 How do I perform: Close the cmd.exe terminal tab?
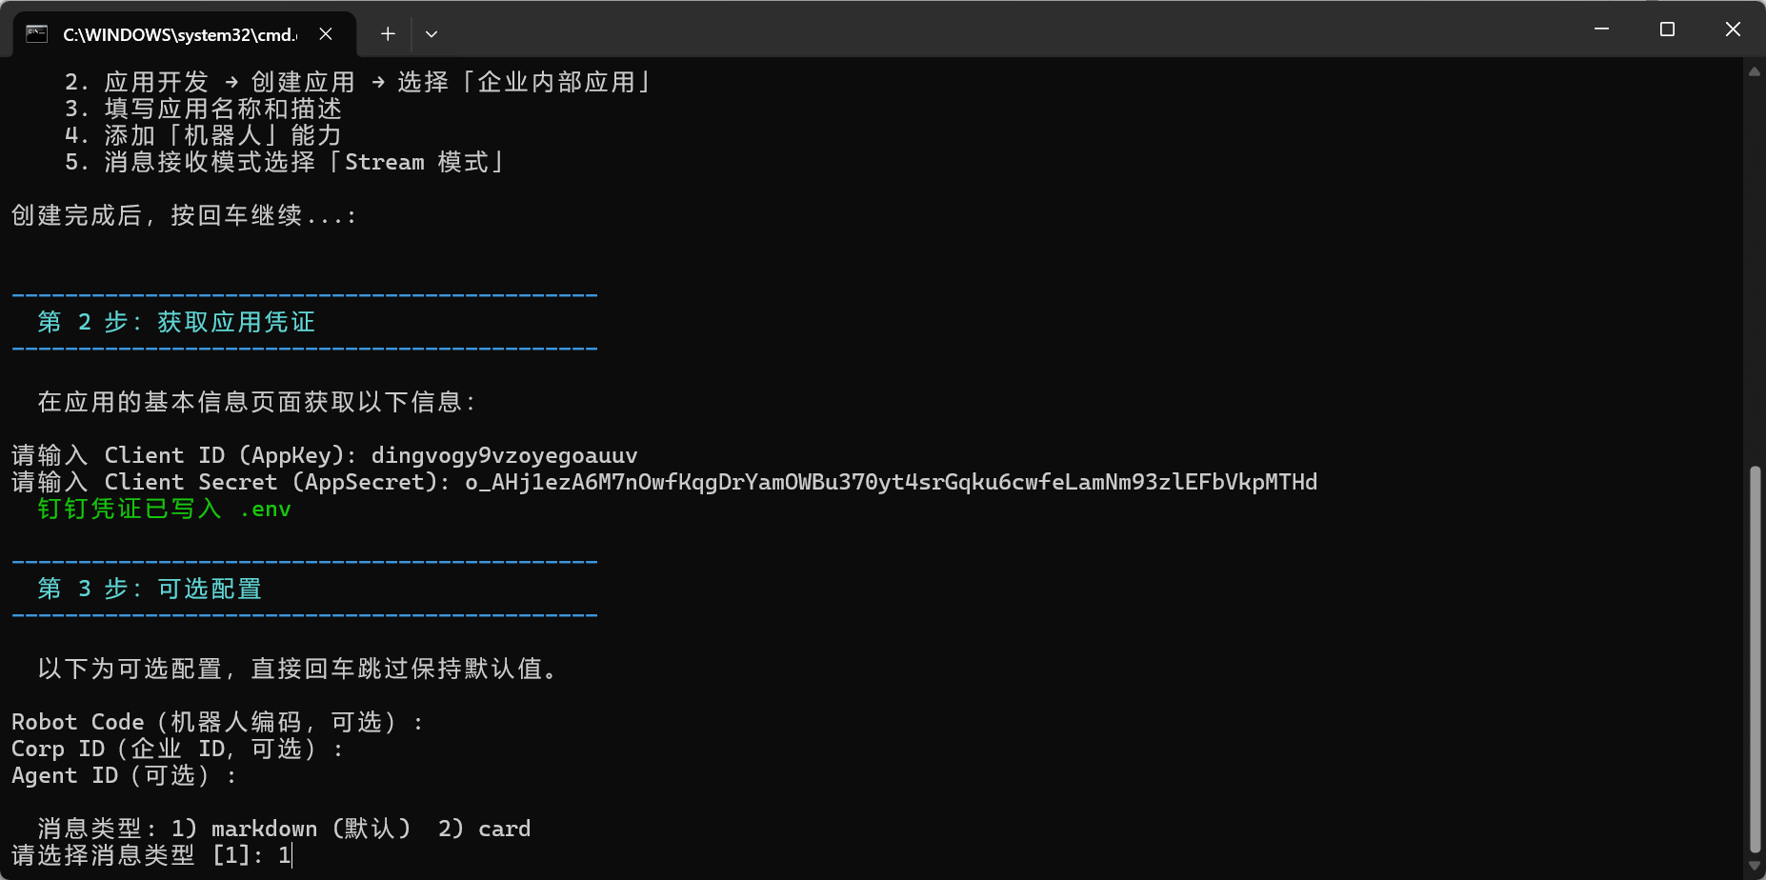[326, 34]
